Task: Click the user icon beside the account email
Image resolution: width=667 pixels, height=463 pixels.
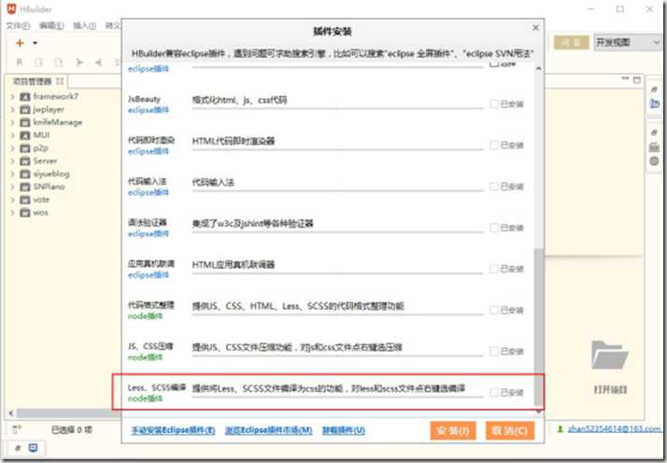Action: (561, 429)
